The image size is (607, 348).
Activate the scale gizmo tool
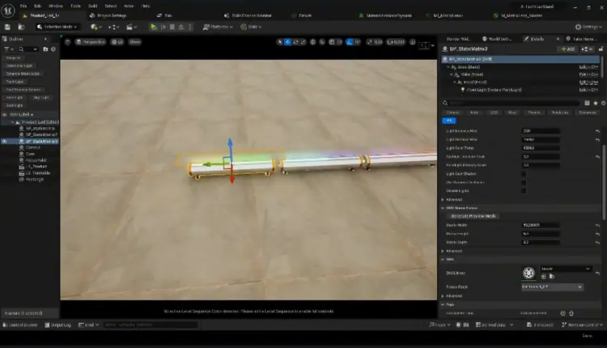tap(303, 42)
